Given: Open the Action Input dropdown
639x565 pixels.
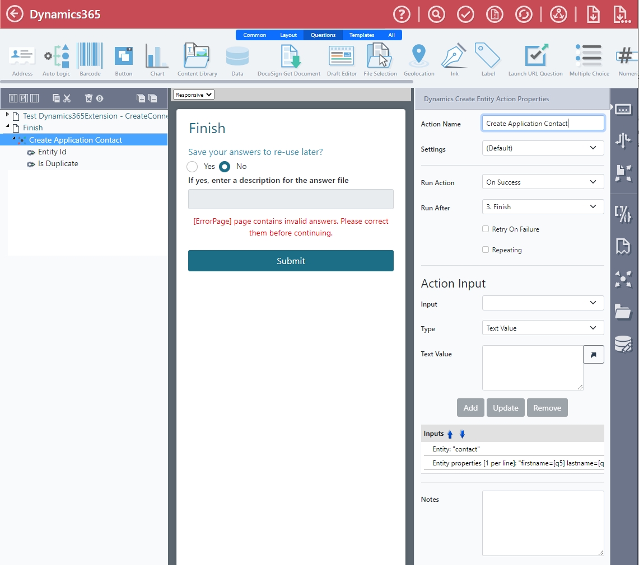Looking at the screenshot, I should [x=543, y=303].
